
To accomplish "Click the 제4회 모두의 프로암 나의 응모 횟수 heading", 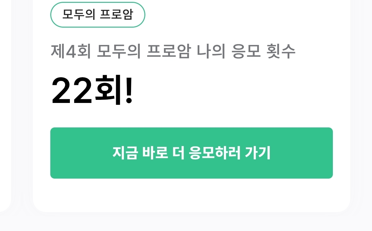I will (173, 51).
